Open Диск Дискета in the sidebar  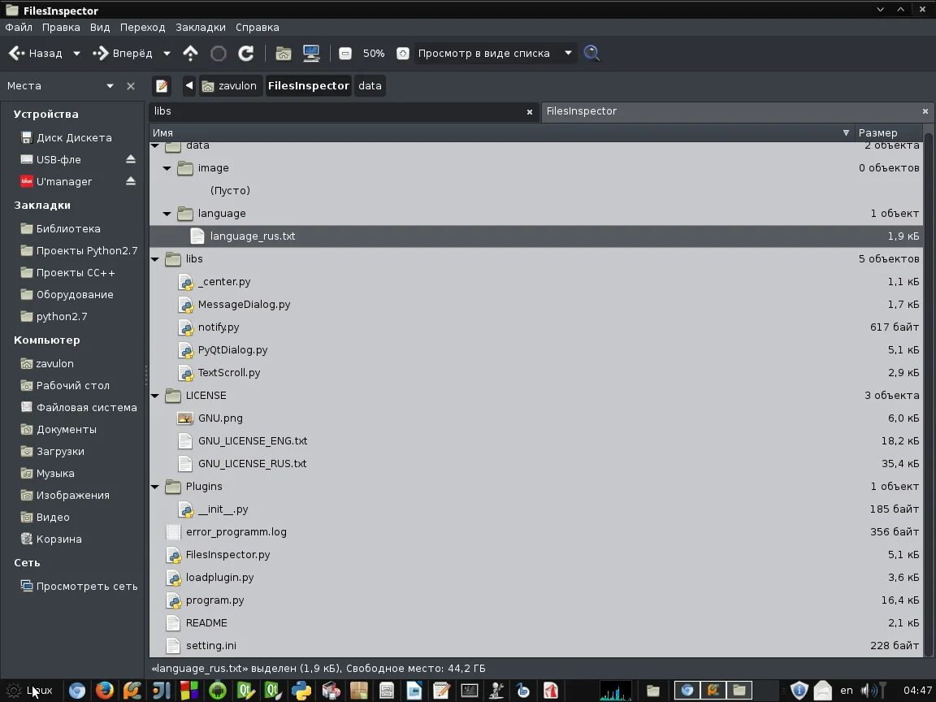point(72,138)
